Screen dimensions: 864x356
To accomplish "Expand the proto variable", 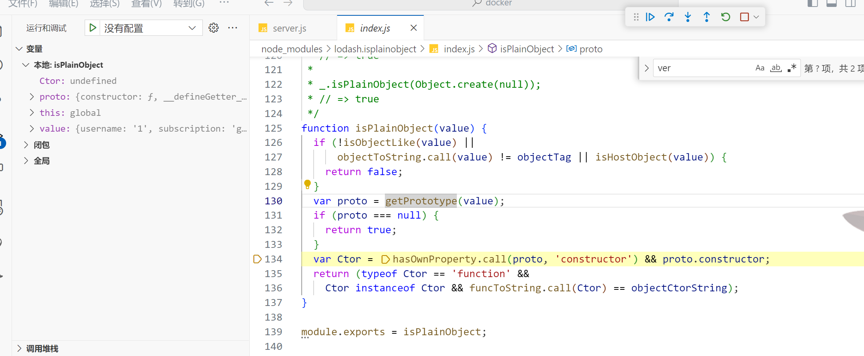I will pyautogui.click(x=32, y=97).
